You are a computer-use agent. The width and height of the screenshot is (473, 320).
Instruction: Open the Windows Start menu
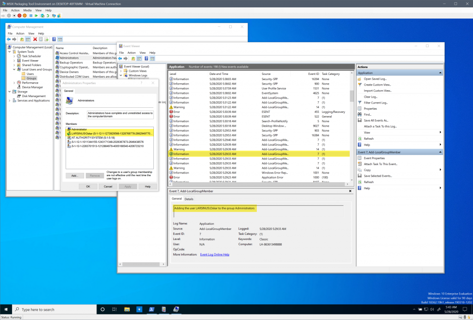click(x=6, y=309)
